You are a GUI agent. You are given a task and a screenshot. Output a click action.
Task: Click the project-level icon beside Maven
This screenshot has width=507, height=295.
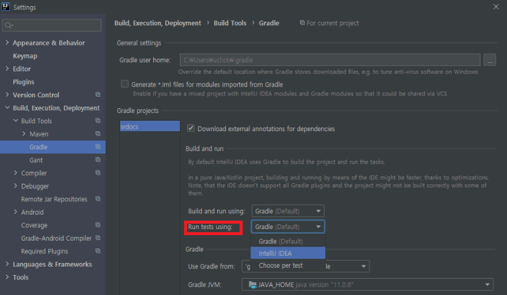tap(98, 134)
